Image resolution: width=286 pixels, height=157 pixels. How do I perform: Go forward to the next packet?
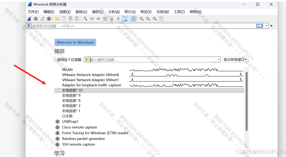point(99,19)
